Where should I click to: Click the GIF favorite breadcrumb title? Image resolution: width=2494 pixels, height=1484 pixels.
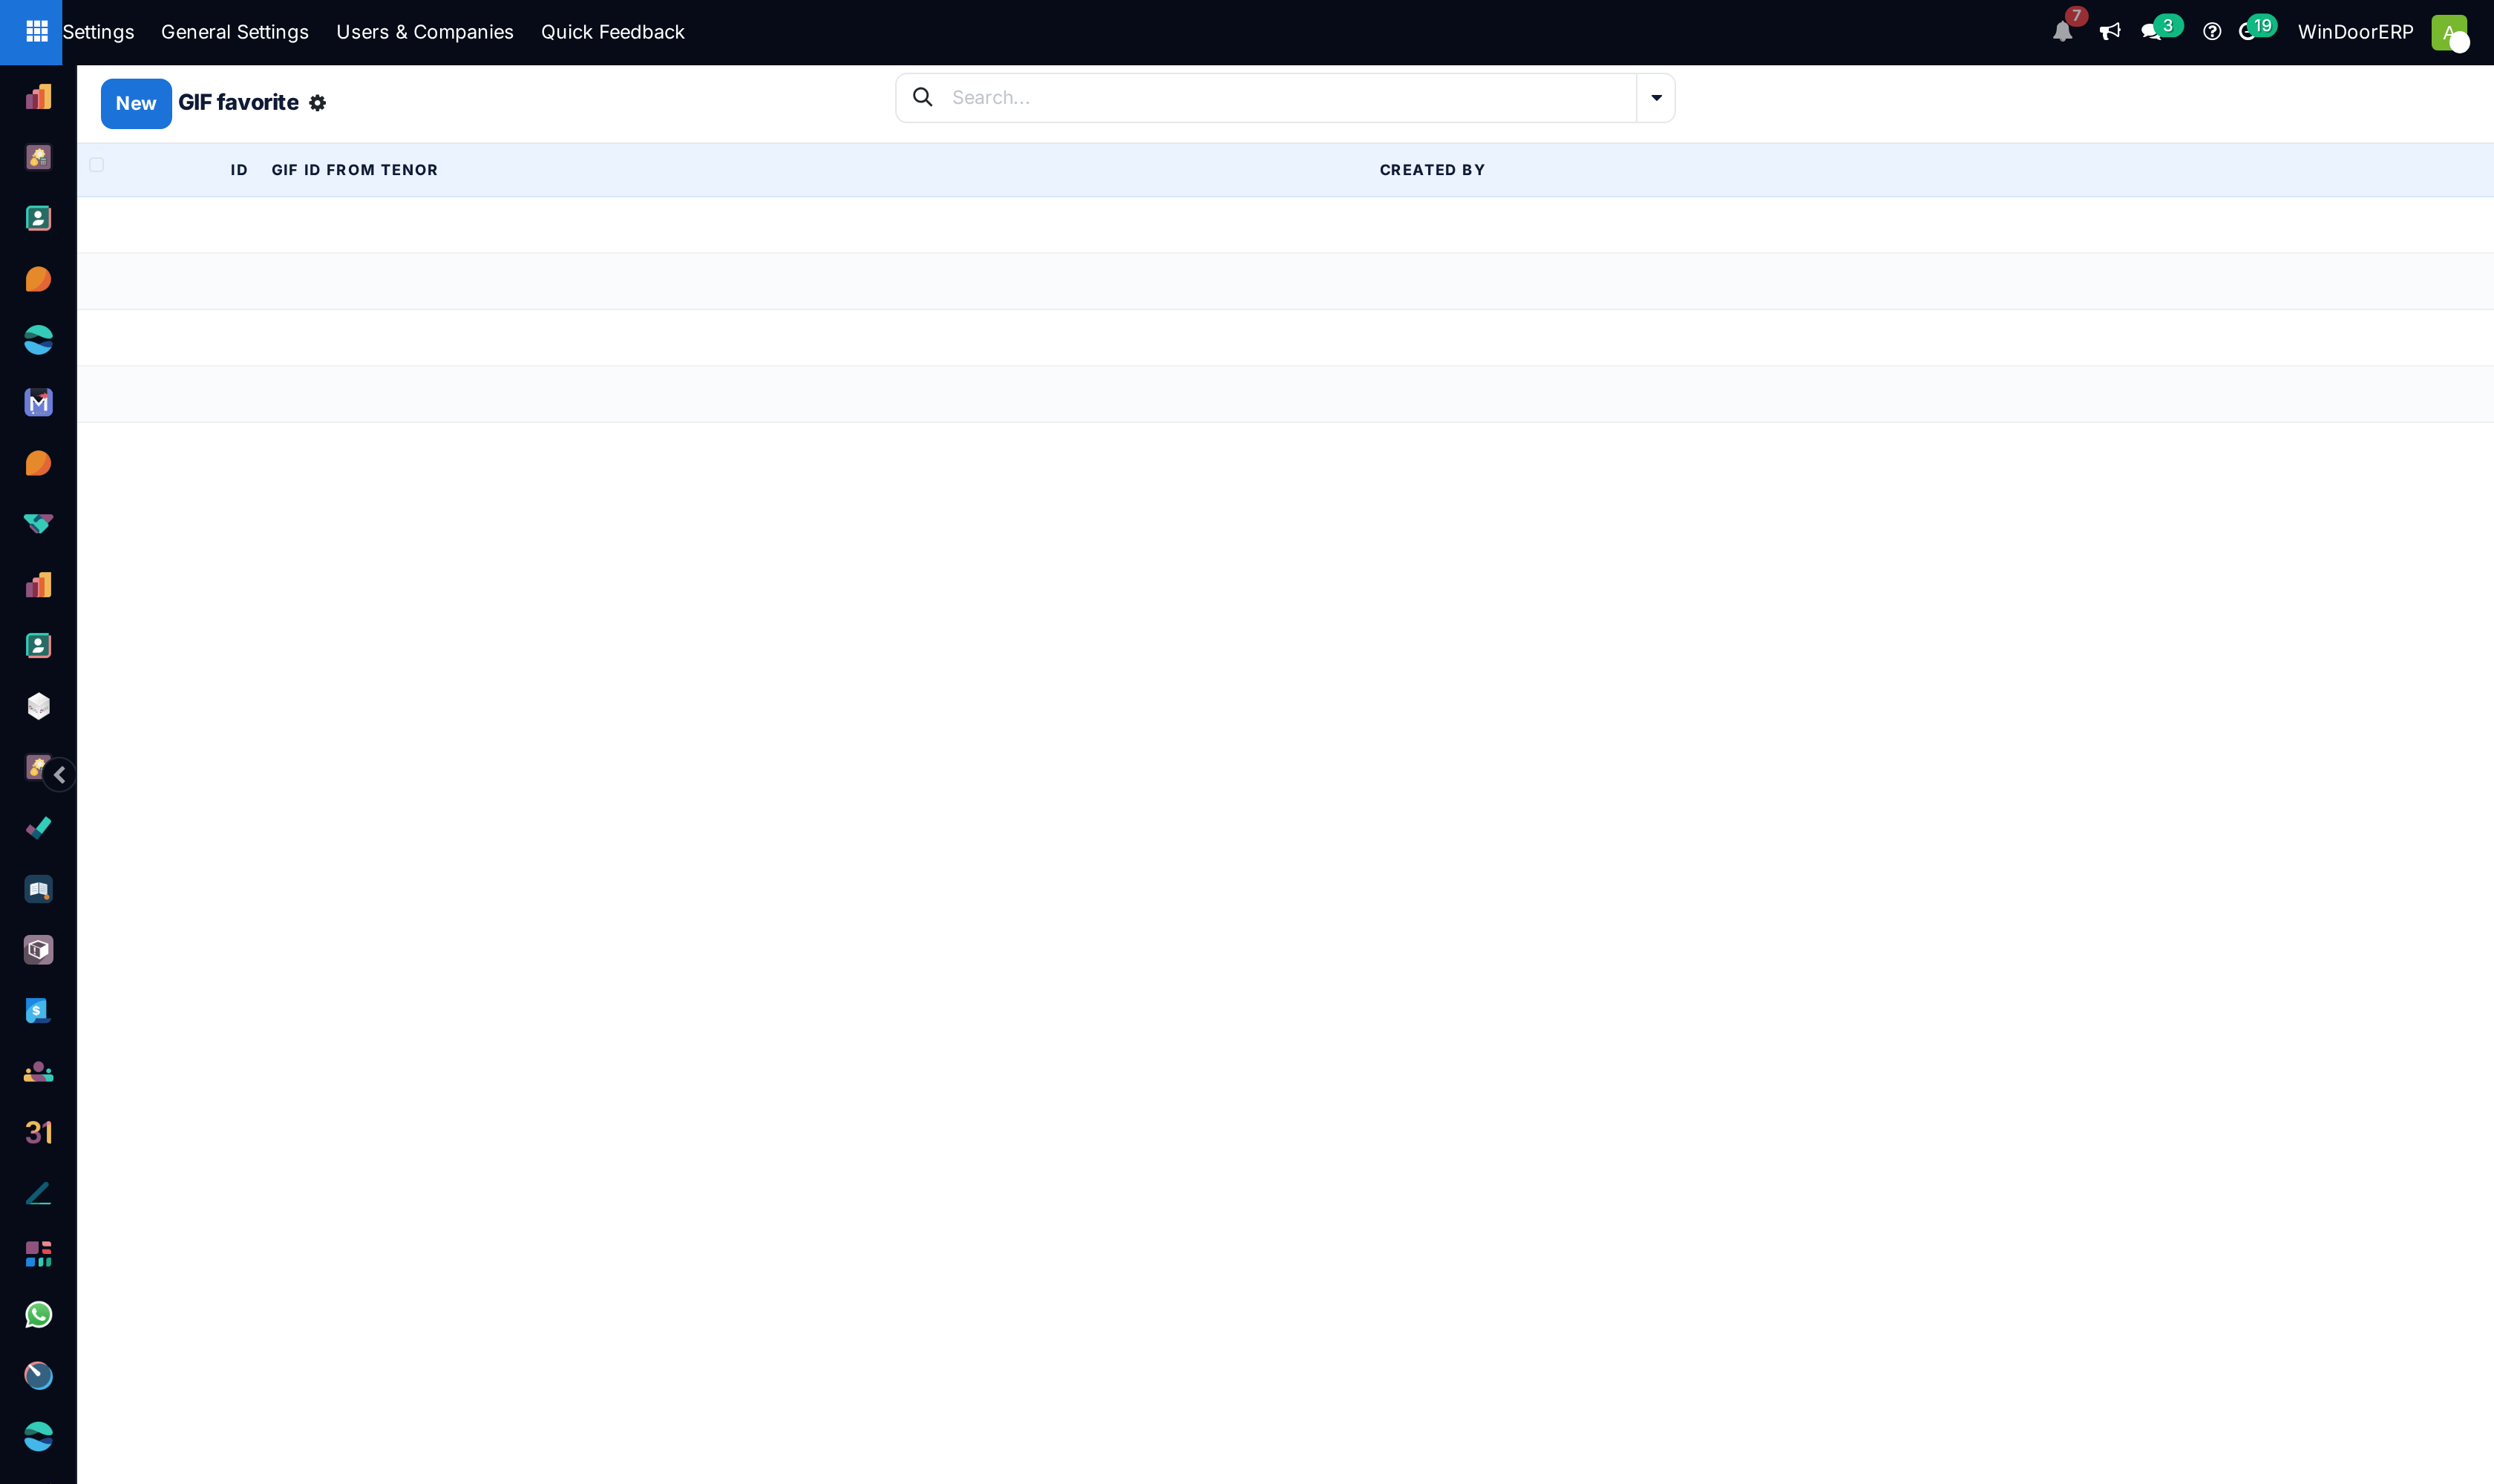[238, 103]
